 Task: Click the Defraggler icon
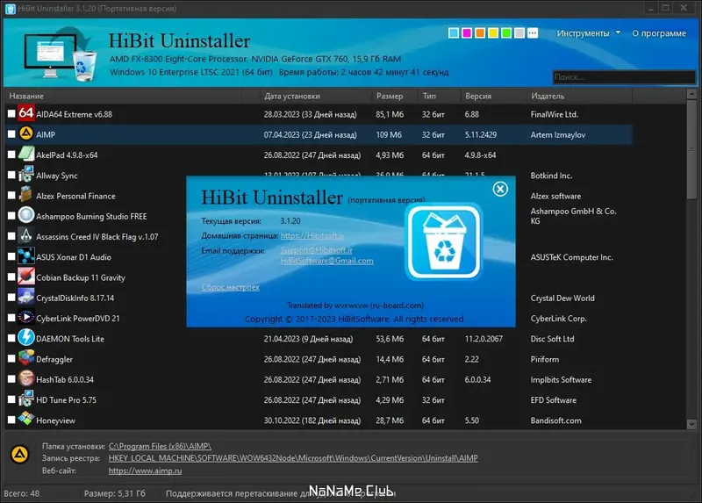click(26, 358)
